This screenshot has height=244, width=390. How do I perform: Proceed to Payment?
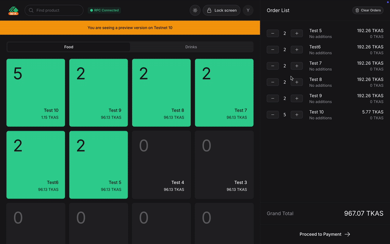[x=325, y=234]
